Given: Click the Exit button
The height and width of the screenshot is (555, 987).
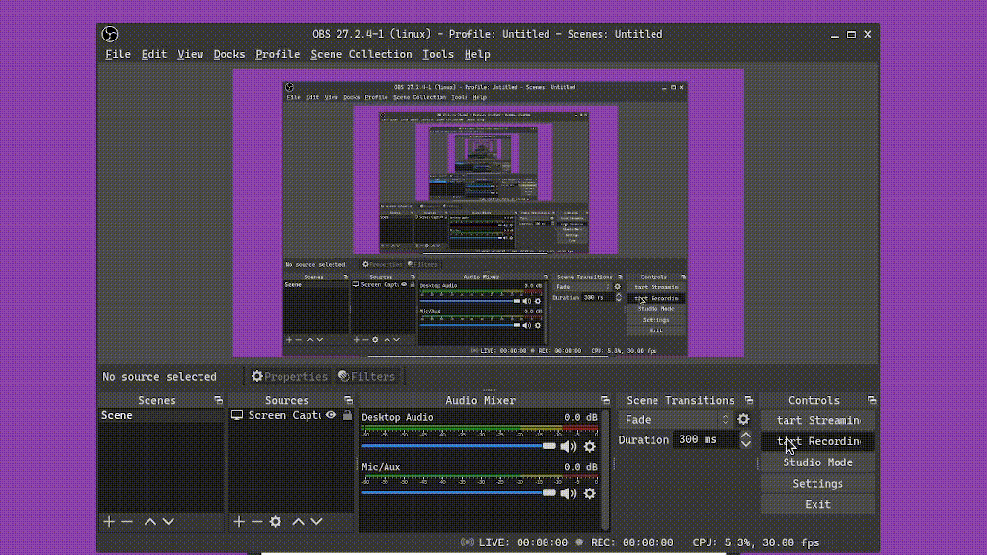Looking at the screenshot, I should [x=817, y=505].
